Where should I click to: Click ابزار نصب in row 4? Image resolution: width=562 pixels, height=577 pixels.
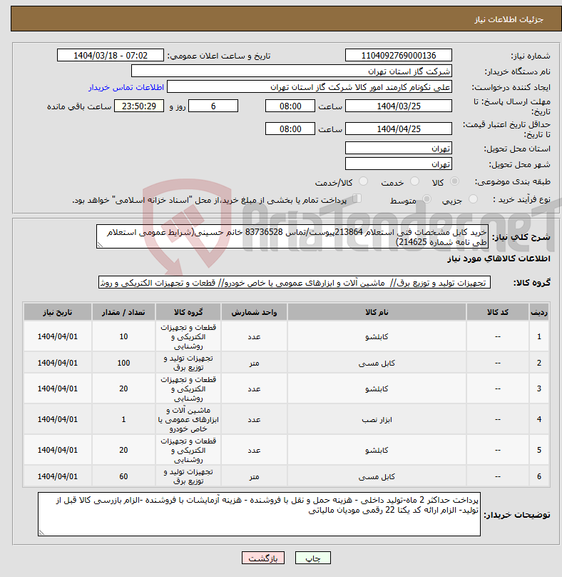[377, 419]
